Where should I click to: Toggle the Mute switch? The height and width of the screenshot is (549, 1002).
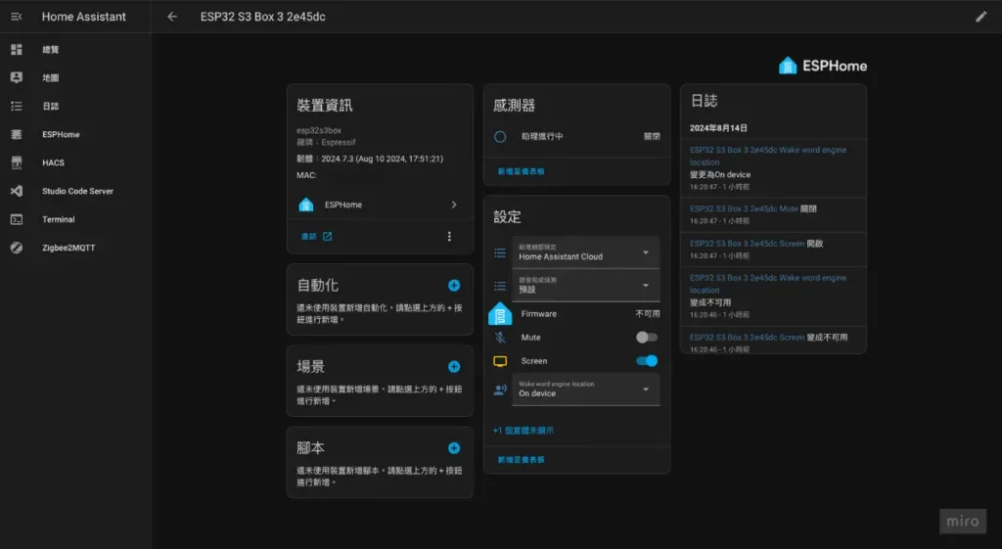[x=646, y=338]
